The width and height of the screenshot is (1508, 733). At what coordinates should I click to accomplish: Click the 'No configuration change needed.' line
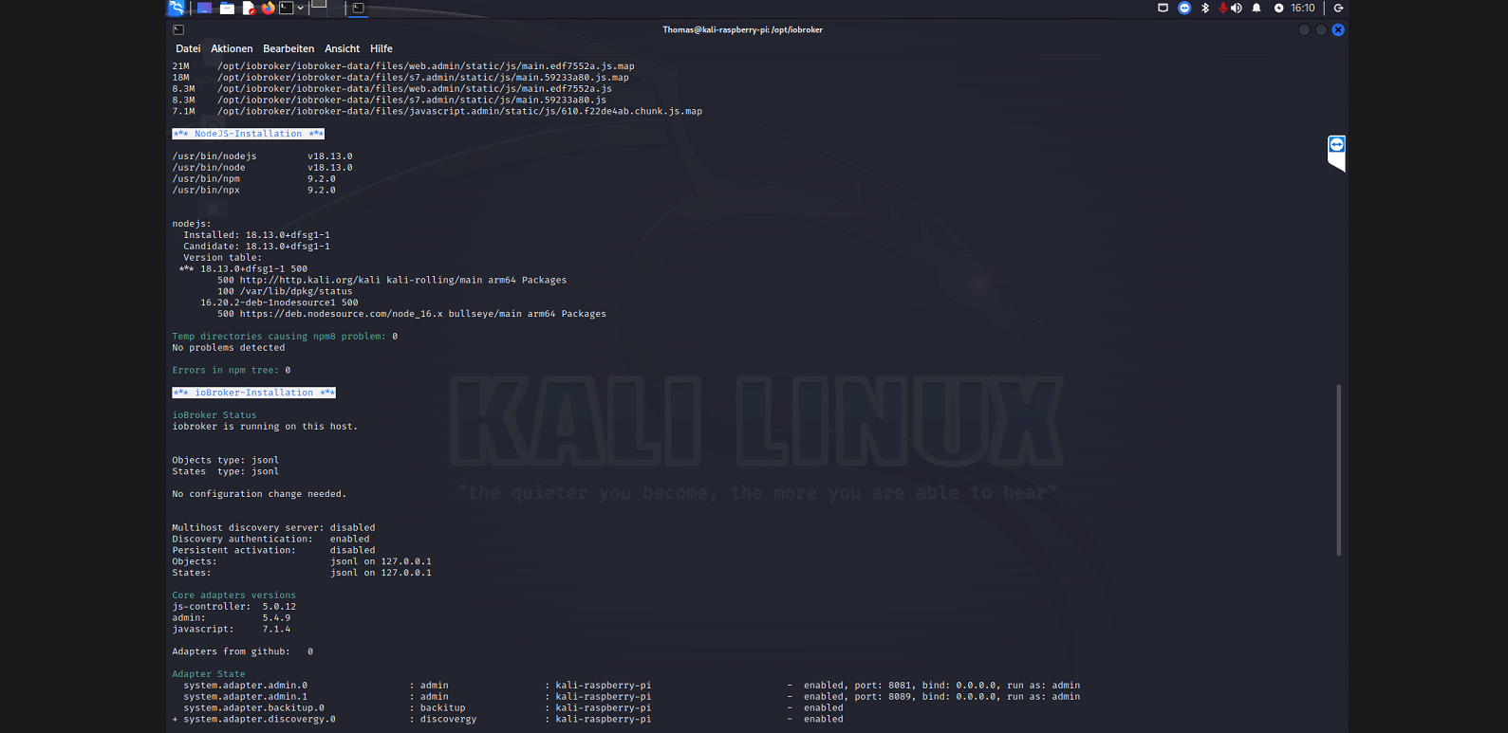point(259,494)
